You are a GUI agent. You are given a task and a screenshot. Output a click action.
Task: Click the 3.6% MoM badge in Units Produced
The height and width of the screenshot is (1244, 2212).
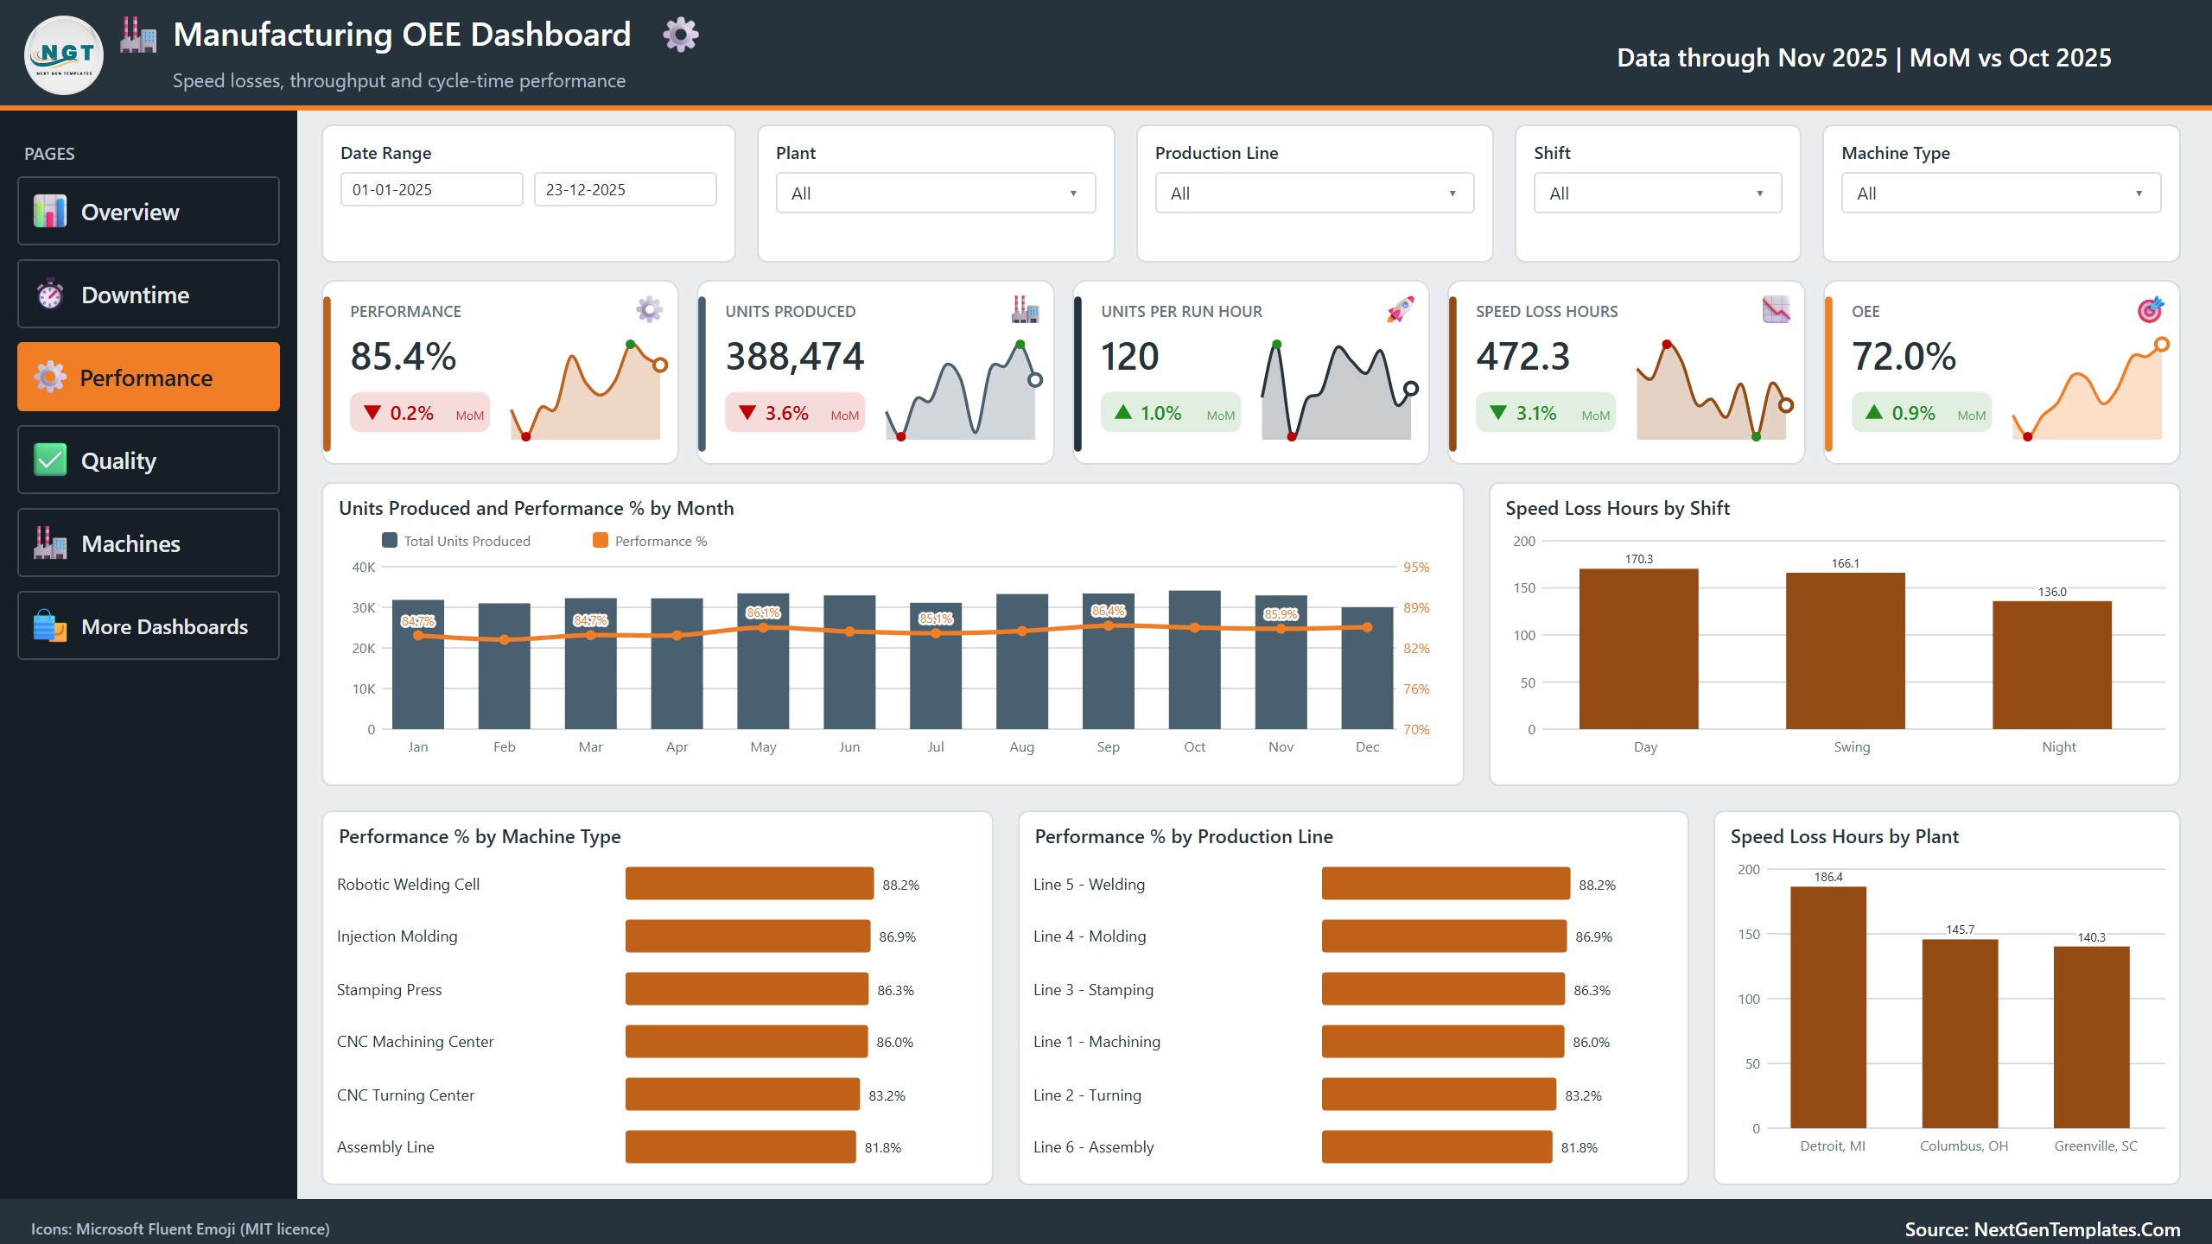click(x=795, y=413)
